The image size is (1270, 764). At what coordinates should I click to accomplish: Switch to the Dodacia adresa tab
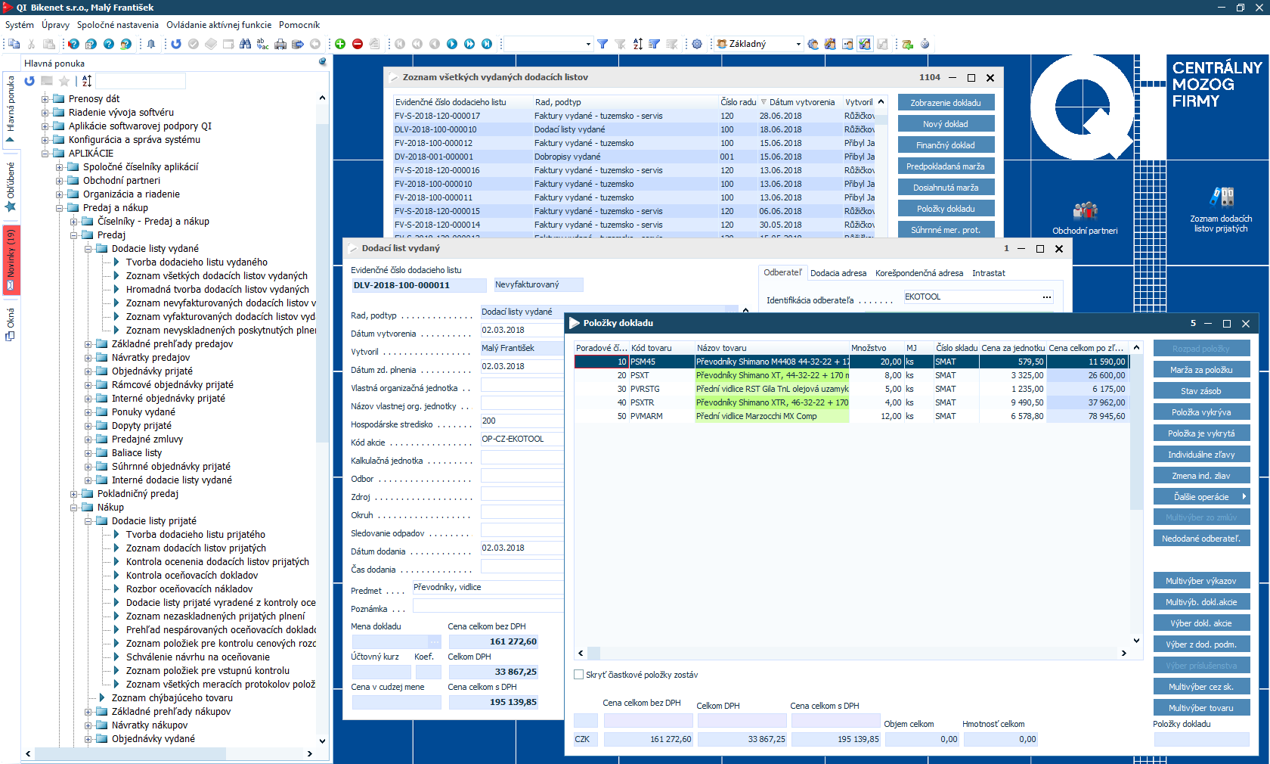[838, 273]
